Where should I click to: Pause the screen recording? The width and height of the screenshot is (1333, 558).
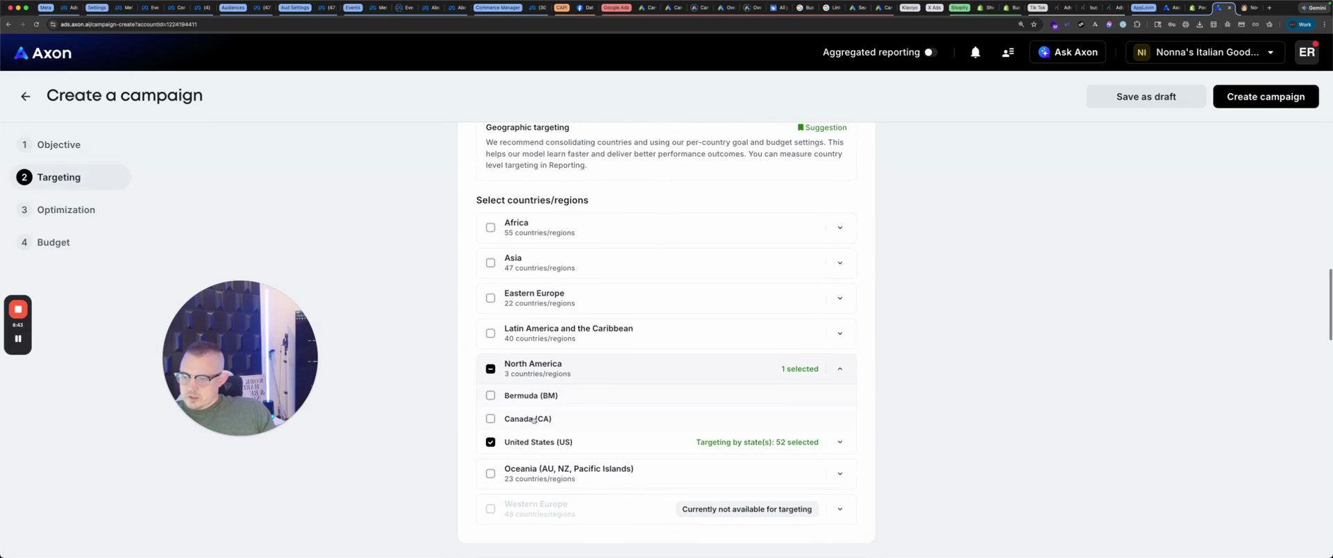(x=18, y=339)
